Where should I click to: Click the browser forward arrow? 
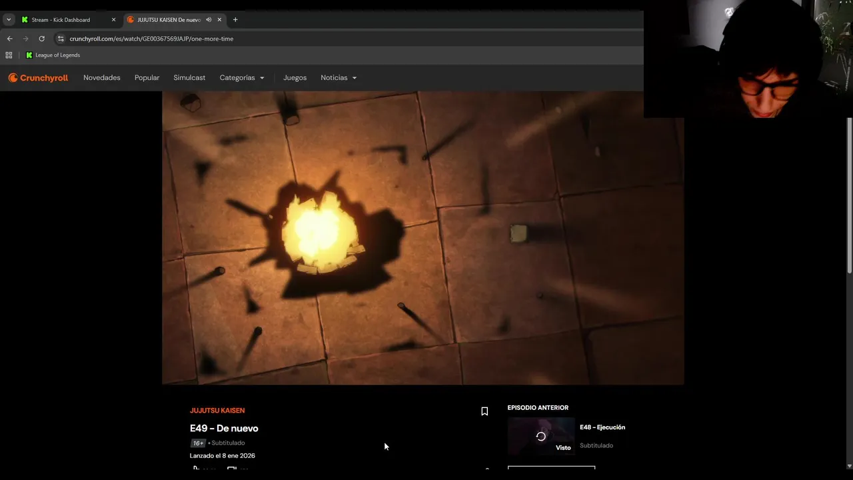(25, 39)
